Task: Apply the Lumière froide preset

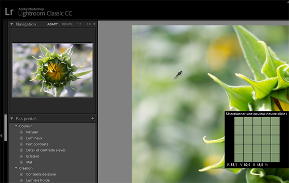Action: pyautogui.click(x=38, y=180)
